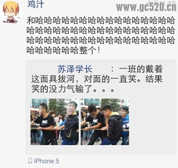This screenshot has height=168, width=178.
Task: Open the 哈哈哈 post text body
Action: pyautogui.click(x=101, y=35)
